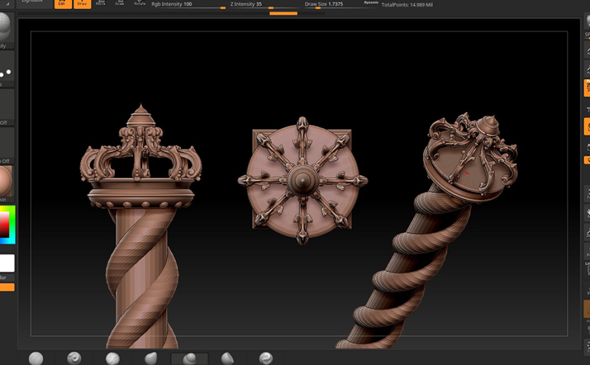Select the Scale transform tool
The image size is (590, 365).
tap(120, 3)
